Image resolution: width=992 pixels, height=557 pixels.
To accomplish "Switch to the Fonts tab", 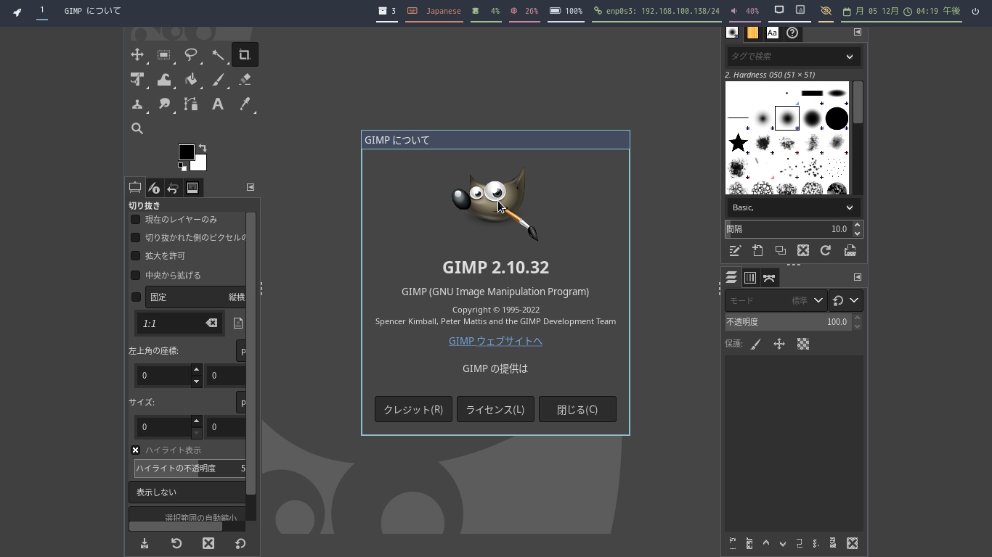I will tap(772, 33).
